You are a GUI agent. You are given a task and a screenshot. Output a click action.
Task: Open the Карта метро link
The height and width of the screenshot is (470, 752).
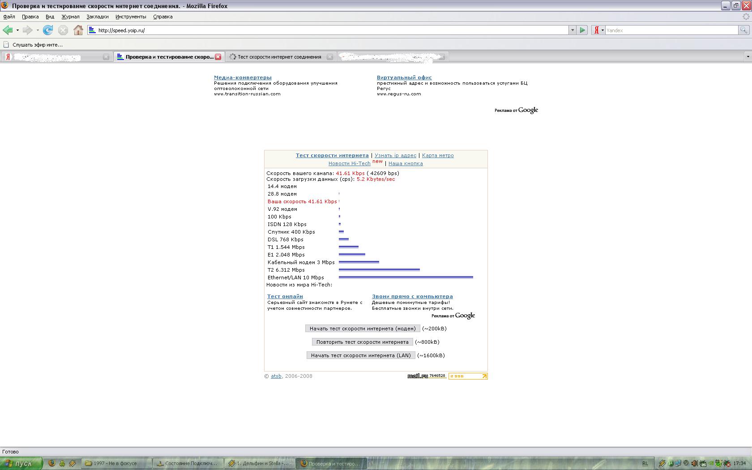(438, 155)
